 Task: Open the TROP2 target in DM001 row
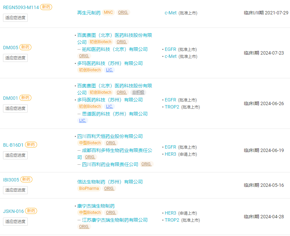(x=172, y=107)
